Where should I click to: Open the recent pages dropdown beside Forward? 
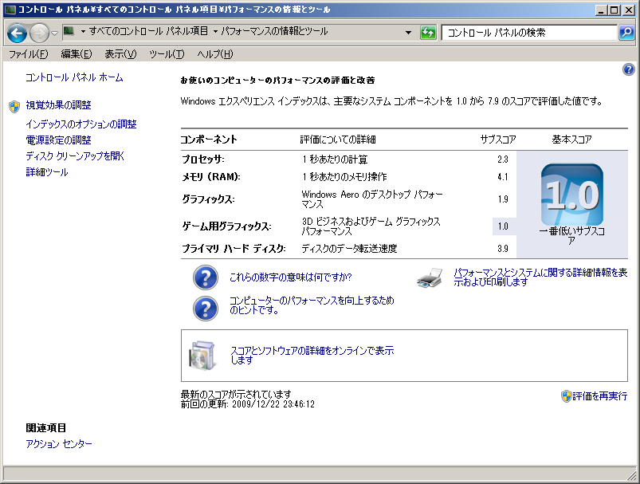click(x=54, y=33)
